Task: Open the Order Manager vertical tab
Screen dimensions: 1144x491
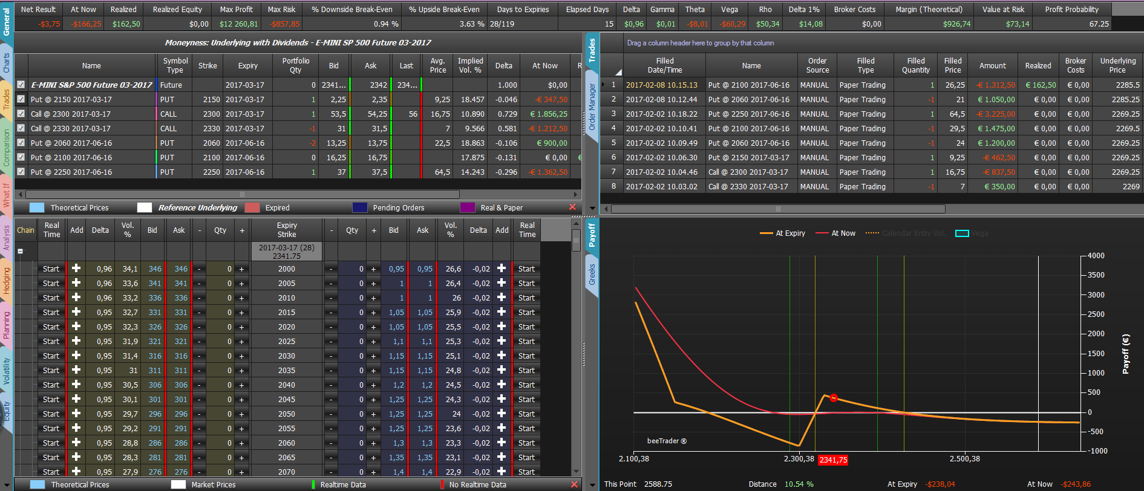Action: tap(592, 108)
